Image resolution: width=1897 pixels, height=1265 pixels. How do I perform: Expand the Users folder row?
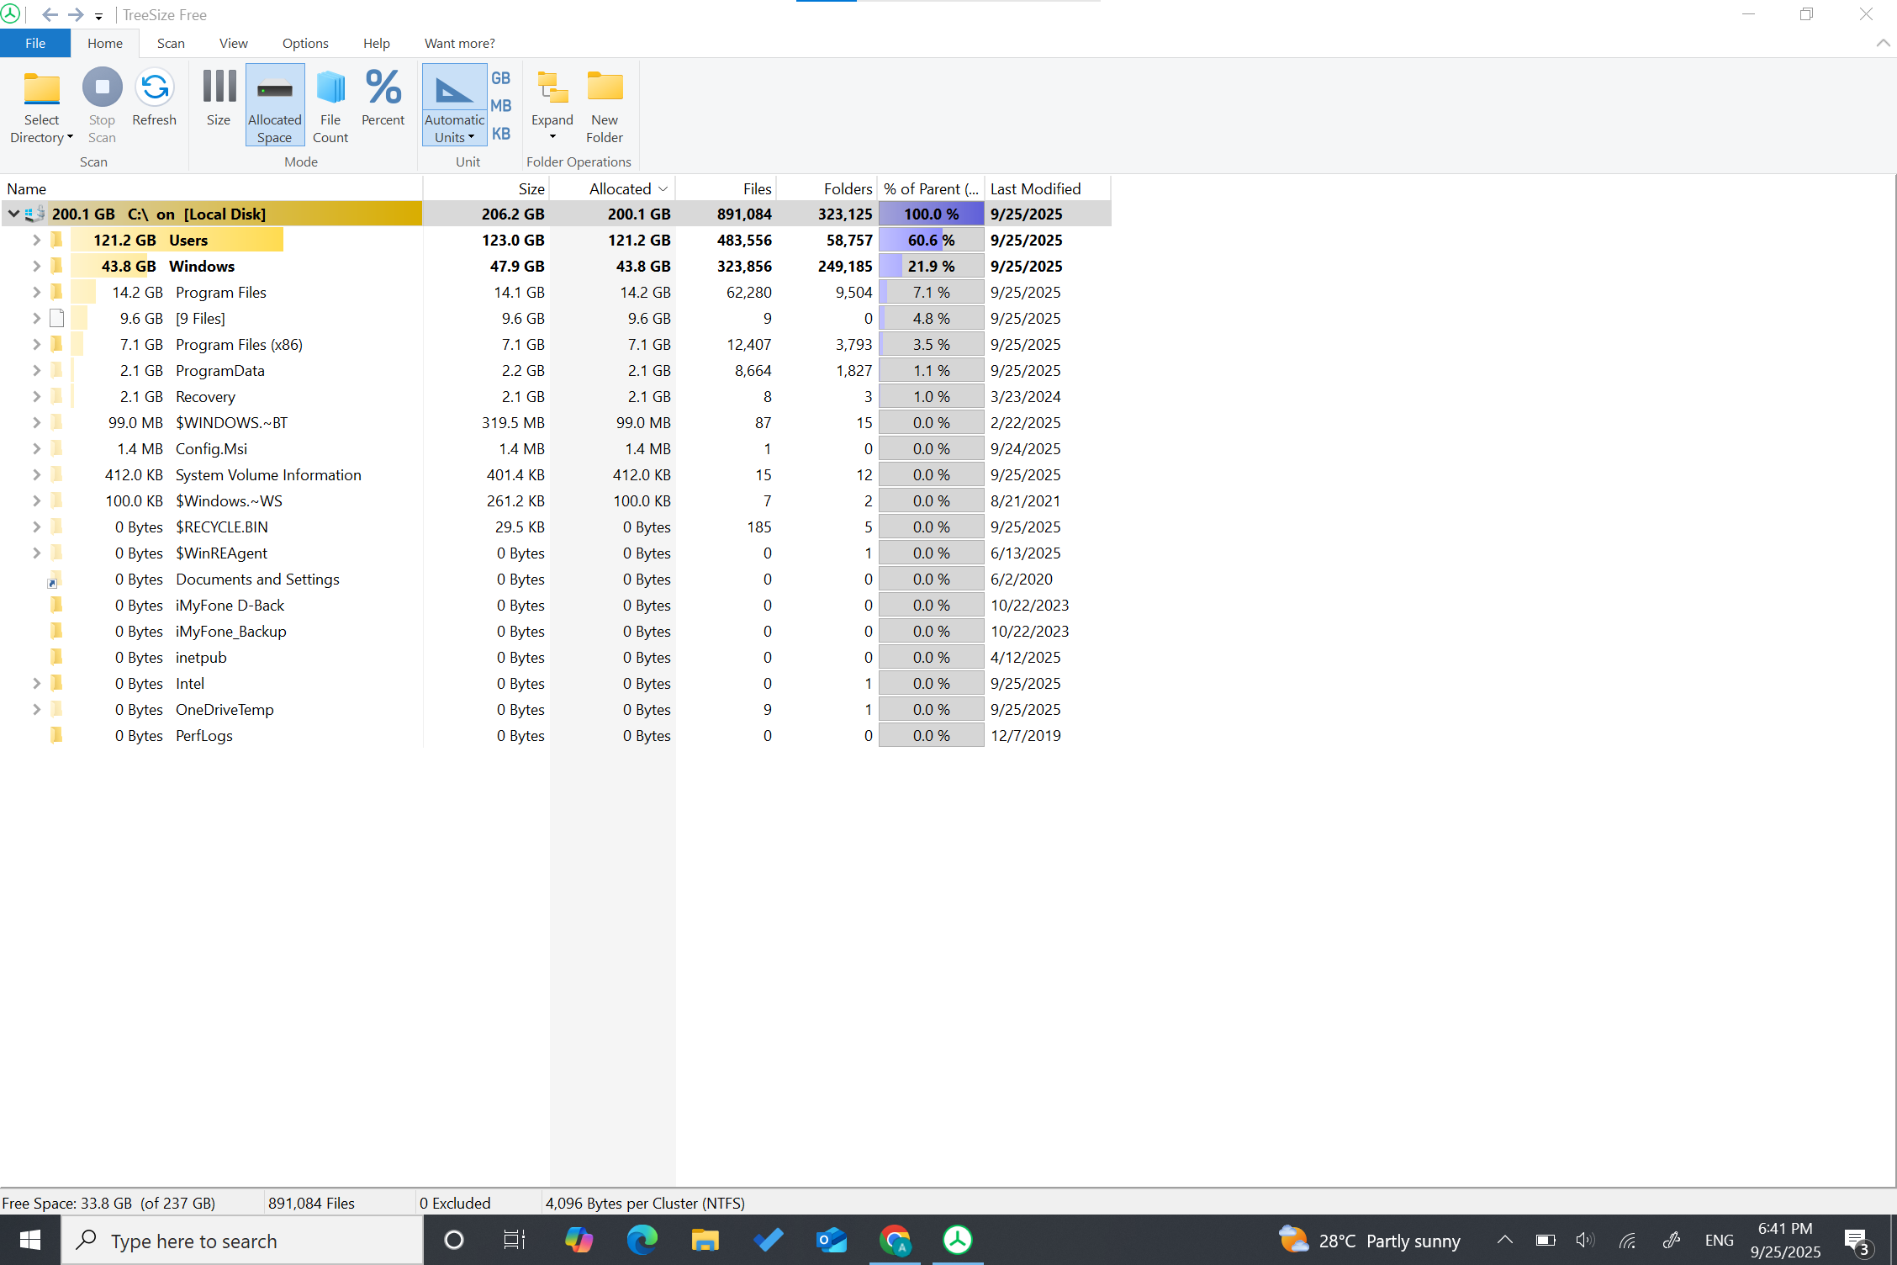coord(36,240)
